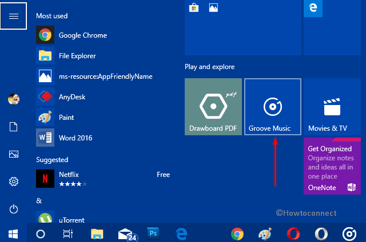Open Mail with 24 badge on the taskbar
Screen dimensions: 366x242
pos(128,235)
